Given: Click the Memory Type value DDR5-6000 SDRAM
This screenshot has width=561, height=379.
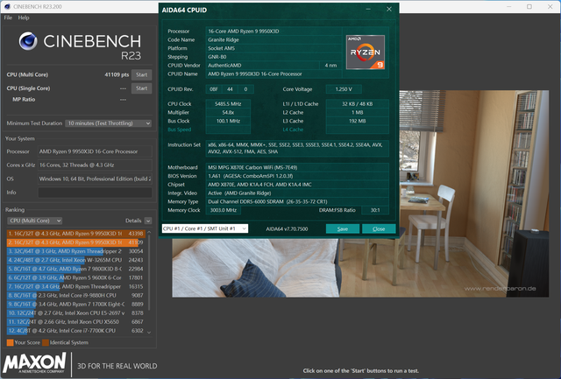Looking at the screenshot, I should (297, 202).
